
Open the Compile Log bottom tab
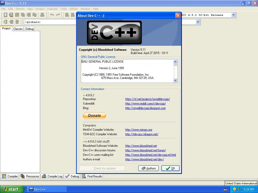point(52,176)
